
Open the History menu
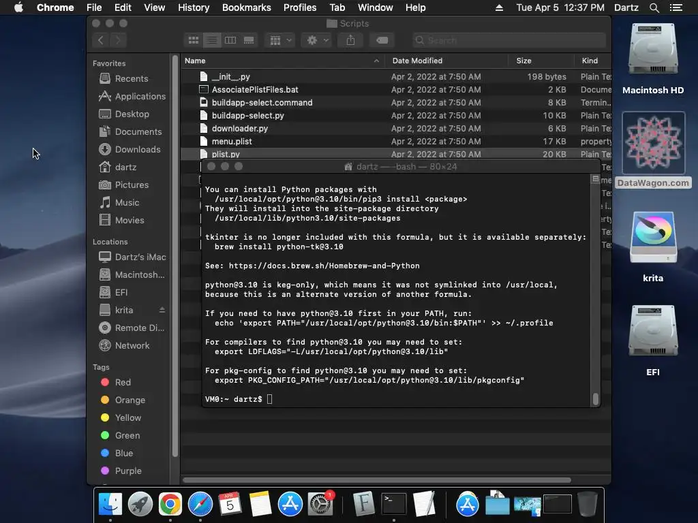(x=194, y=7)
